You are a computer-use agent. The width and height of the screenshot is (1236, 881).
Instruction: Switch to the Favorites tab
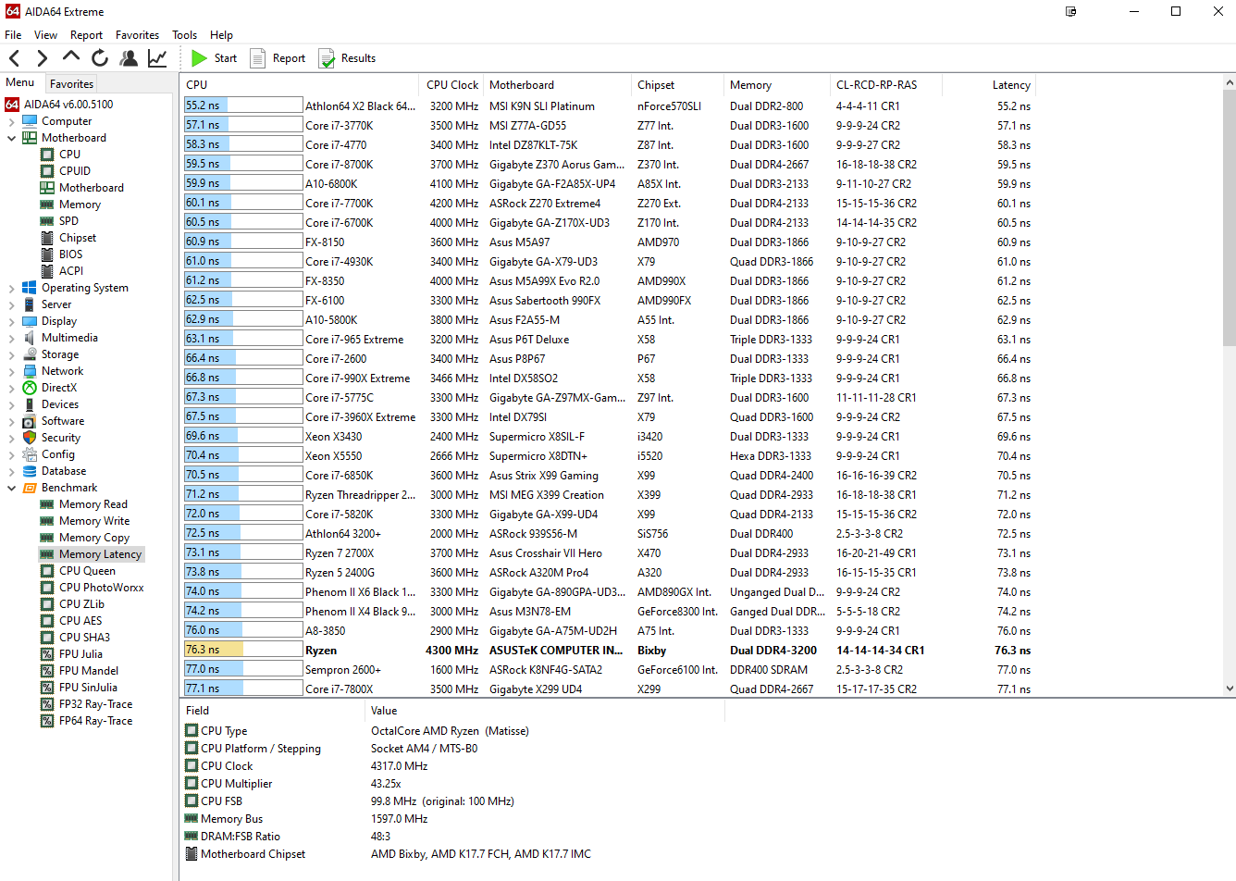click(71, 83)
